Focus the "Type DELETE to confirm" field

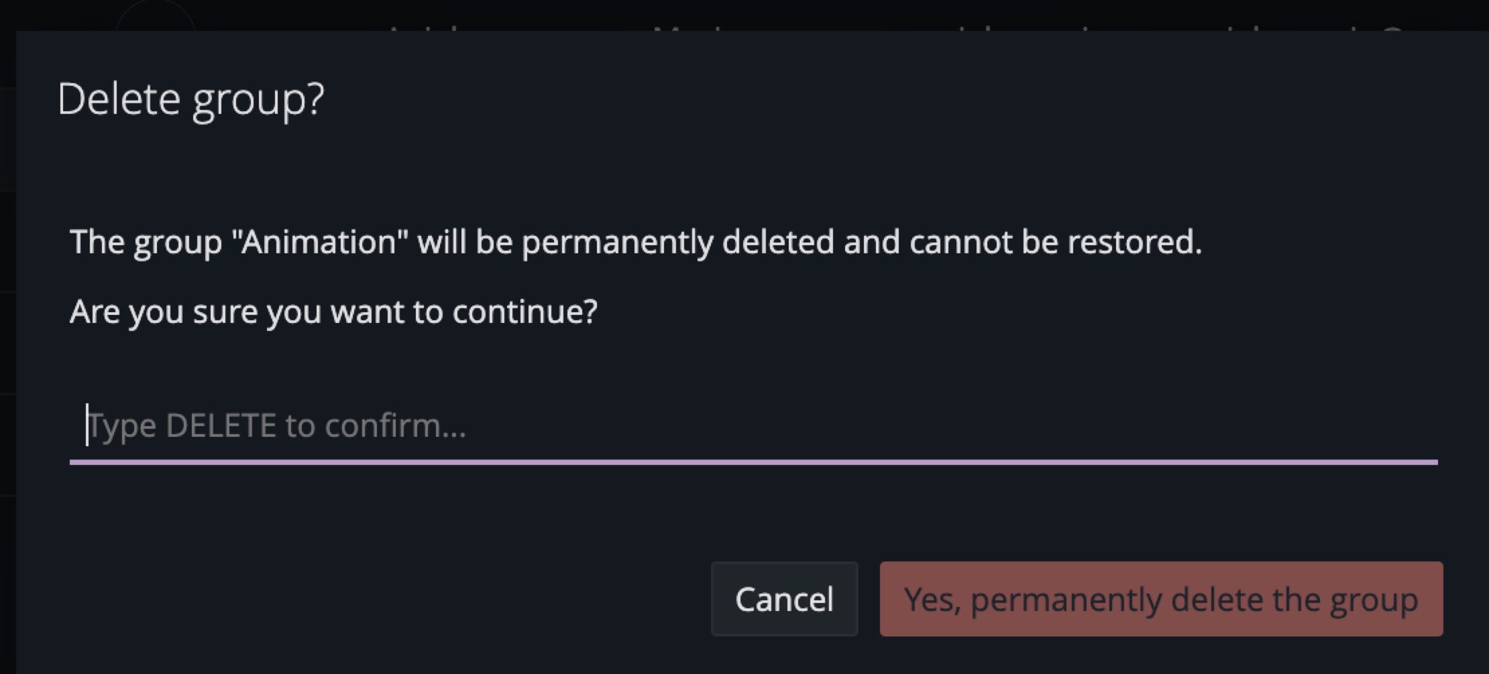pos(753,425)
